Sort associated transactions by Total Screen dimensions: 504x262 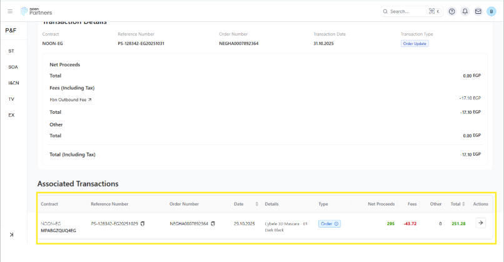point(463,204)
